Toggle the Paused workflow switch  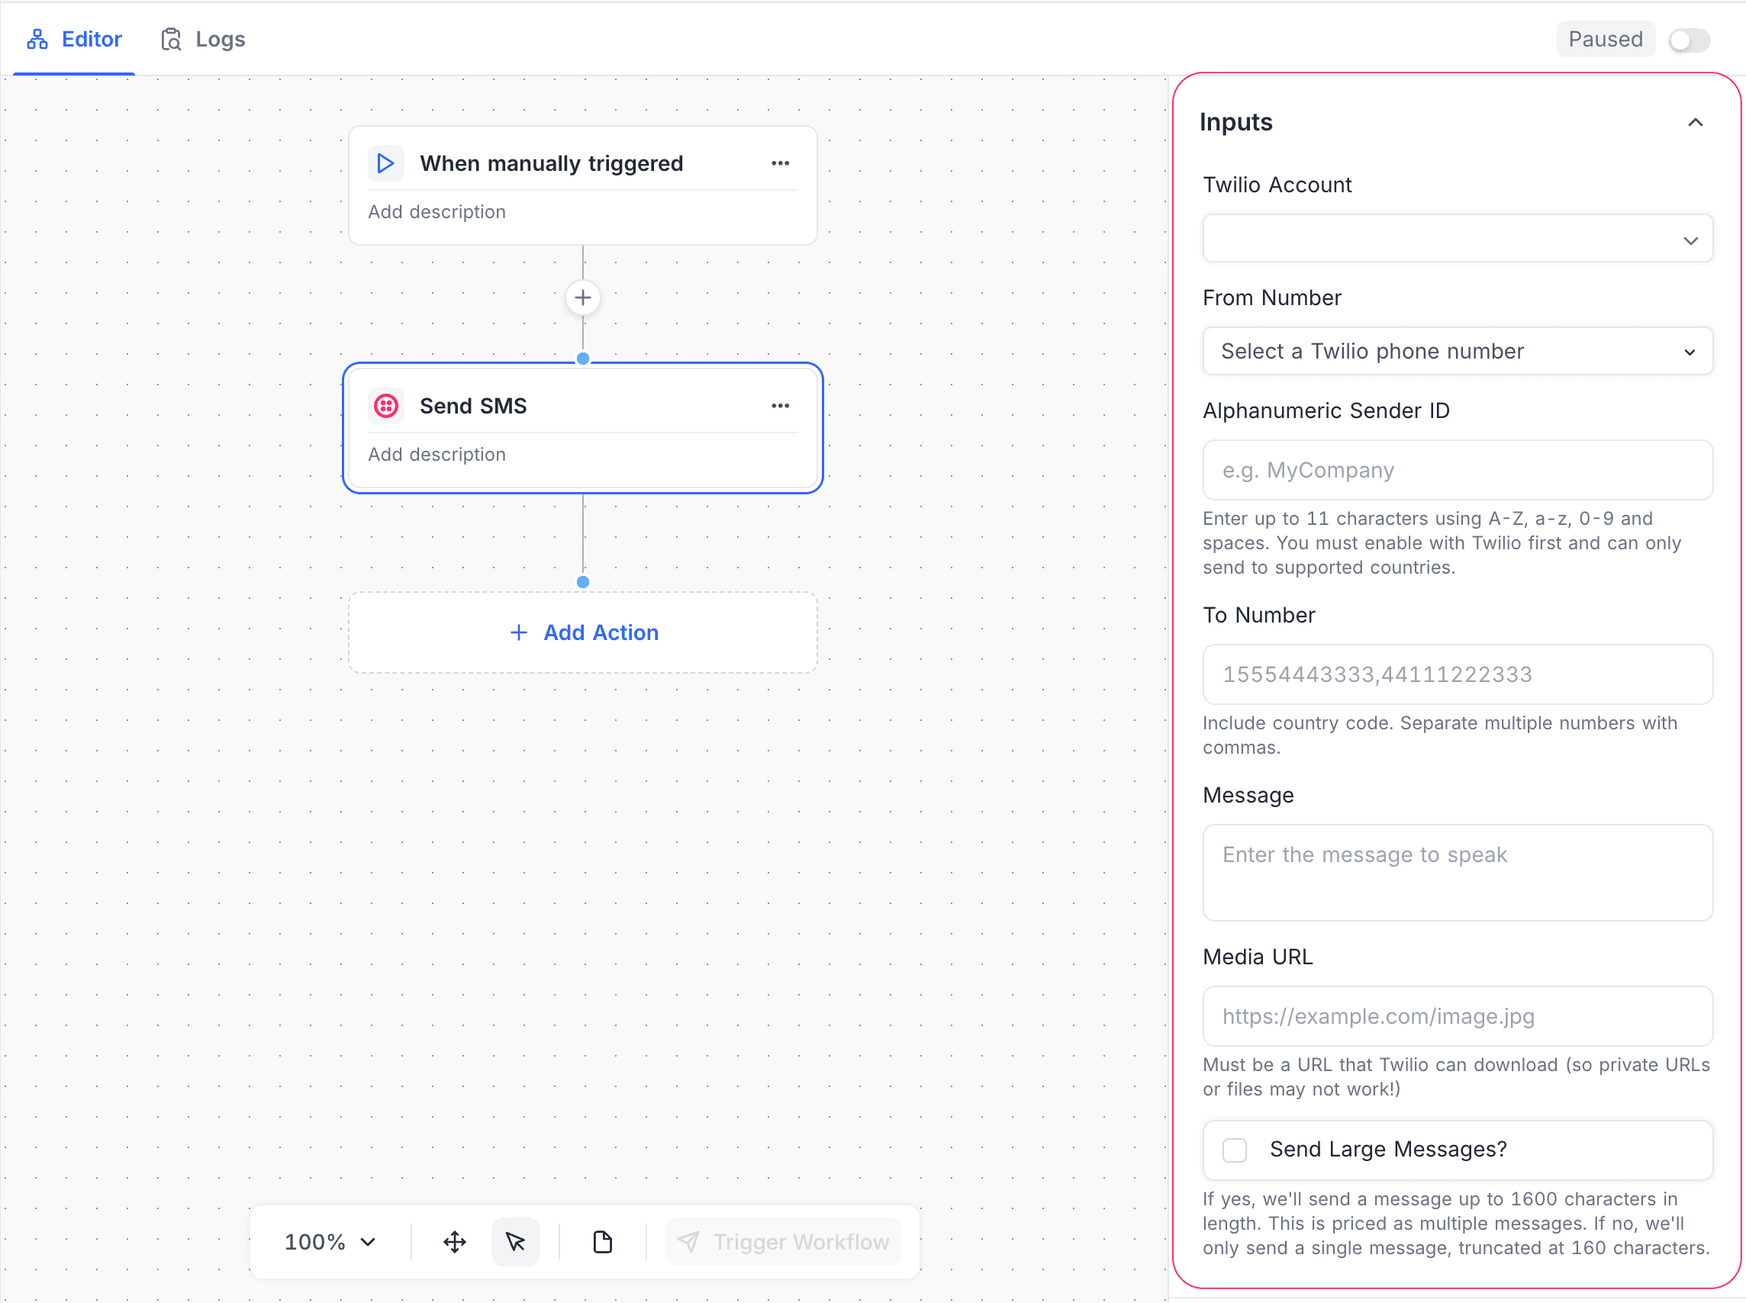tap(1687, 40)
